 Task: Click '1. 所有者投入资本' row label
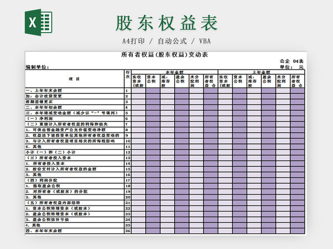click(x=45, y=163)
